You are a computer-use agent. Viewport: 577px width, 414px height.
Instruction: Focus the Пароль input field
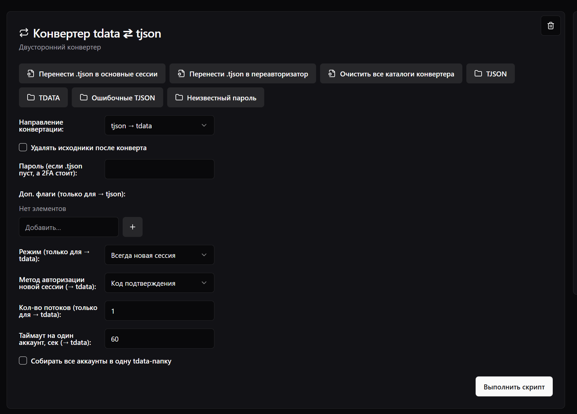[159, 169]
